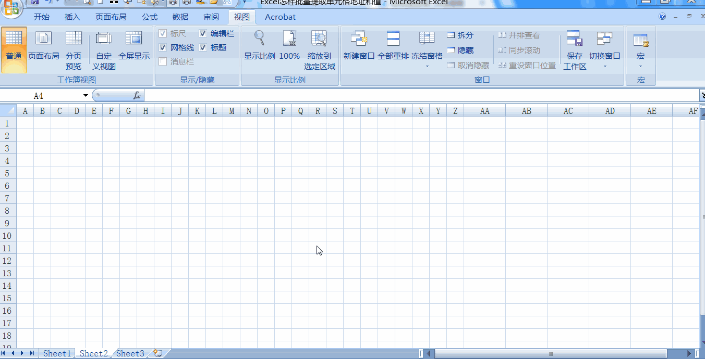Open the Home (开始) tab

coord(42,17)
